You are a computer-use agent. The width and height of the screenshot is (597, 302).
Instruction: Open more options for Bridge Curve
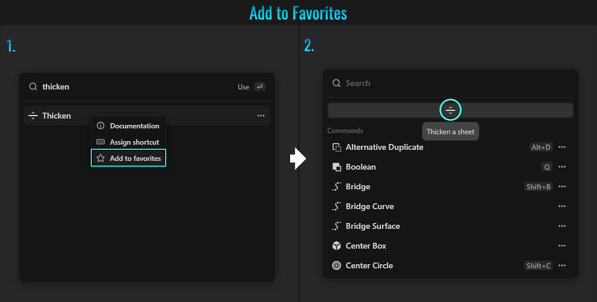point(562,207)
